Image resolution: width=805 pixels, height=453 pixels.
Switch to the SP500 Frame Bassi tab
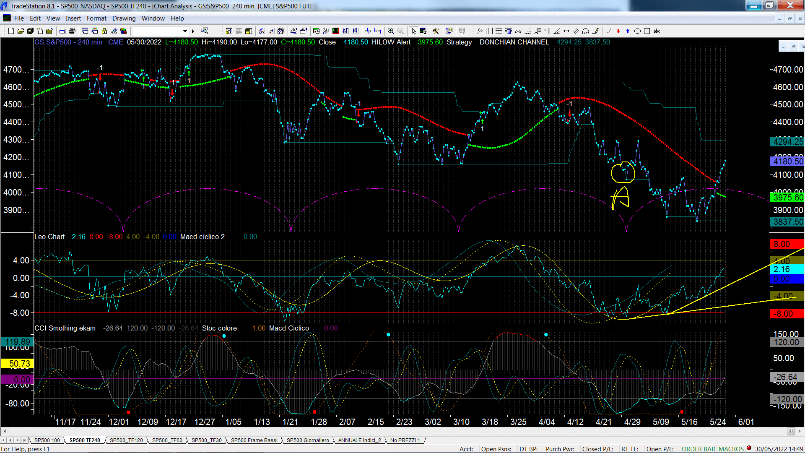[254, 440]
